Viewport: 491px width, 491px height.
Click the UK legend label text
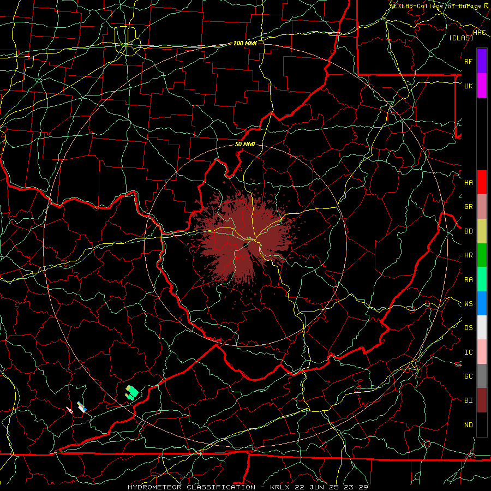469,86
